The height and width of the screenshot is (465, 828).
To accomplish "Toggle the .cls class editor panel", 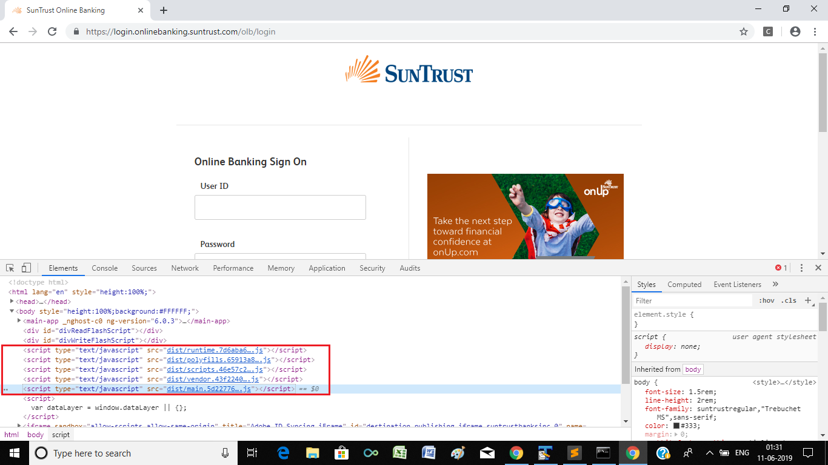I will (x=789, y=300).
